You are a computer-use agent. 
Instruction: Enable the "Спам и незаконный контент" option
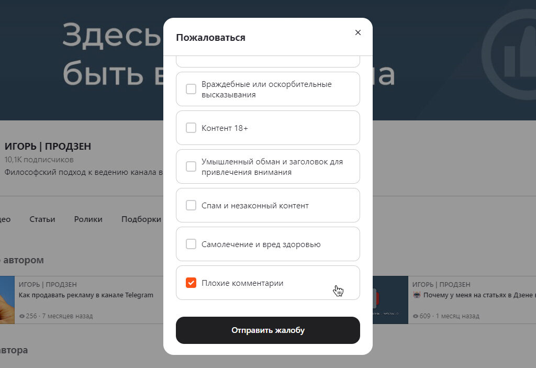coord(191,205)
